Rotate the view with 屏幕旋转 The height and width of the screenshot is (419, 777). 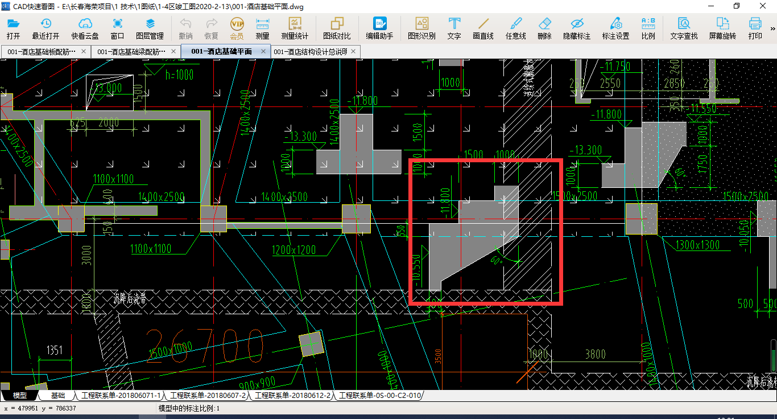(722, 28)
